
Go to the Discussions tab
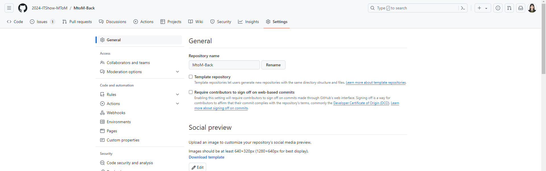pos(113,22)
